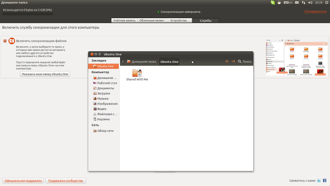Open the Shared With Me folder

[137, 75]
